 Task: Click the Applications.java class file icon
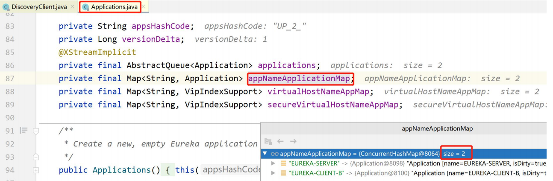(x=85, y=7)
